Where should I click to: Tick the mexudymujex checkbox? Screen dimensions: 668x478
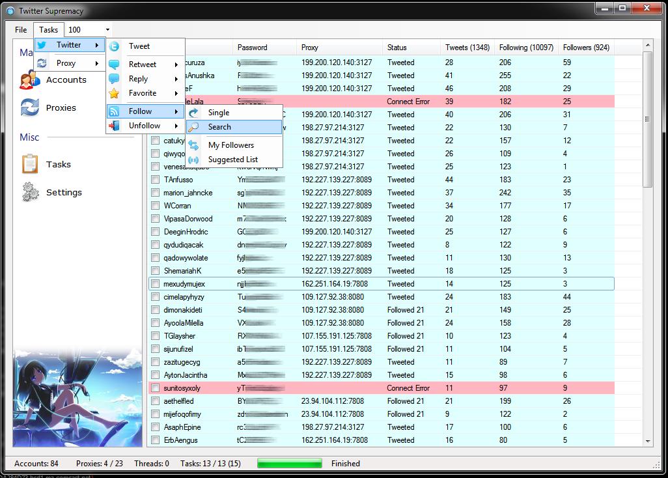coord(155,284)
